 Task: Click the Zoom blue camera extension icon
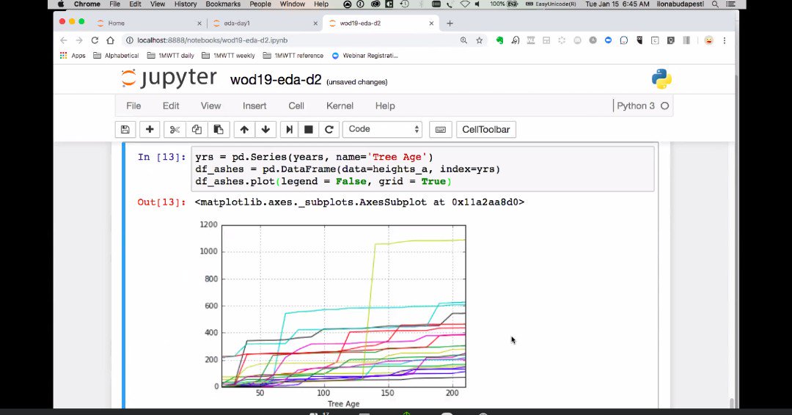[x=608, y=40]
